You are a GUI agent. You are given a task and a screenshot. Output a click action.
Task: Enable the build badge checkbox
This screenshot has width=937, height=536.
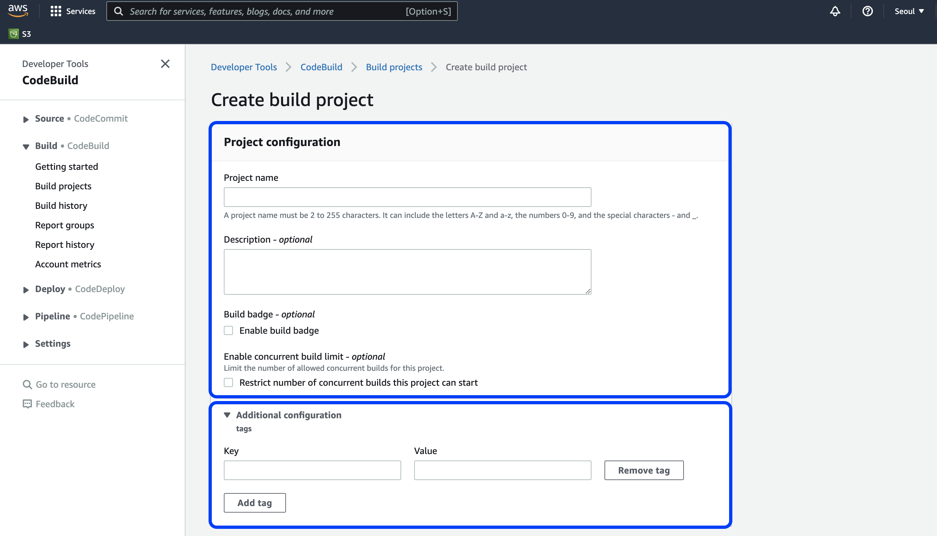pos(228,330)
